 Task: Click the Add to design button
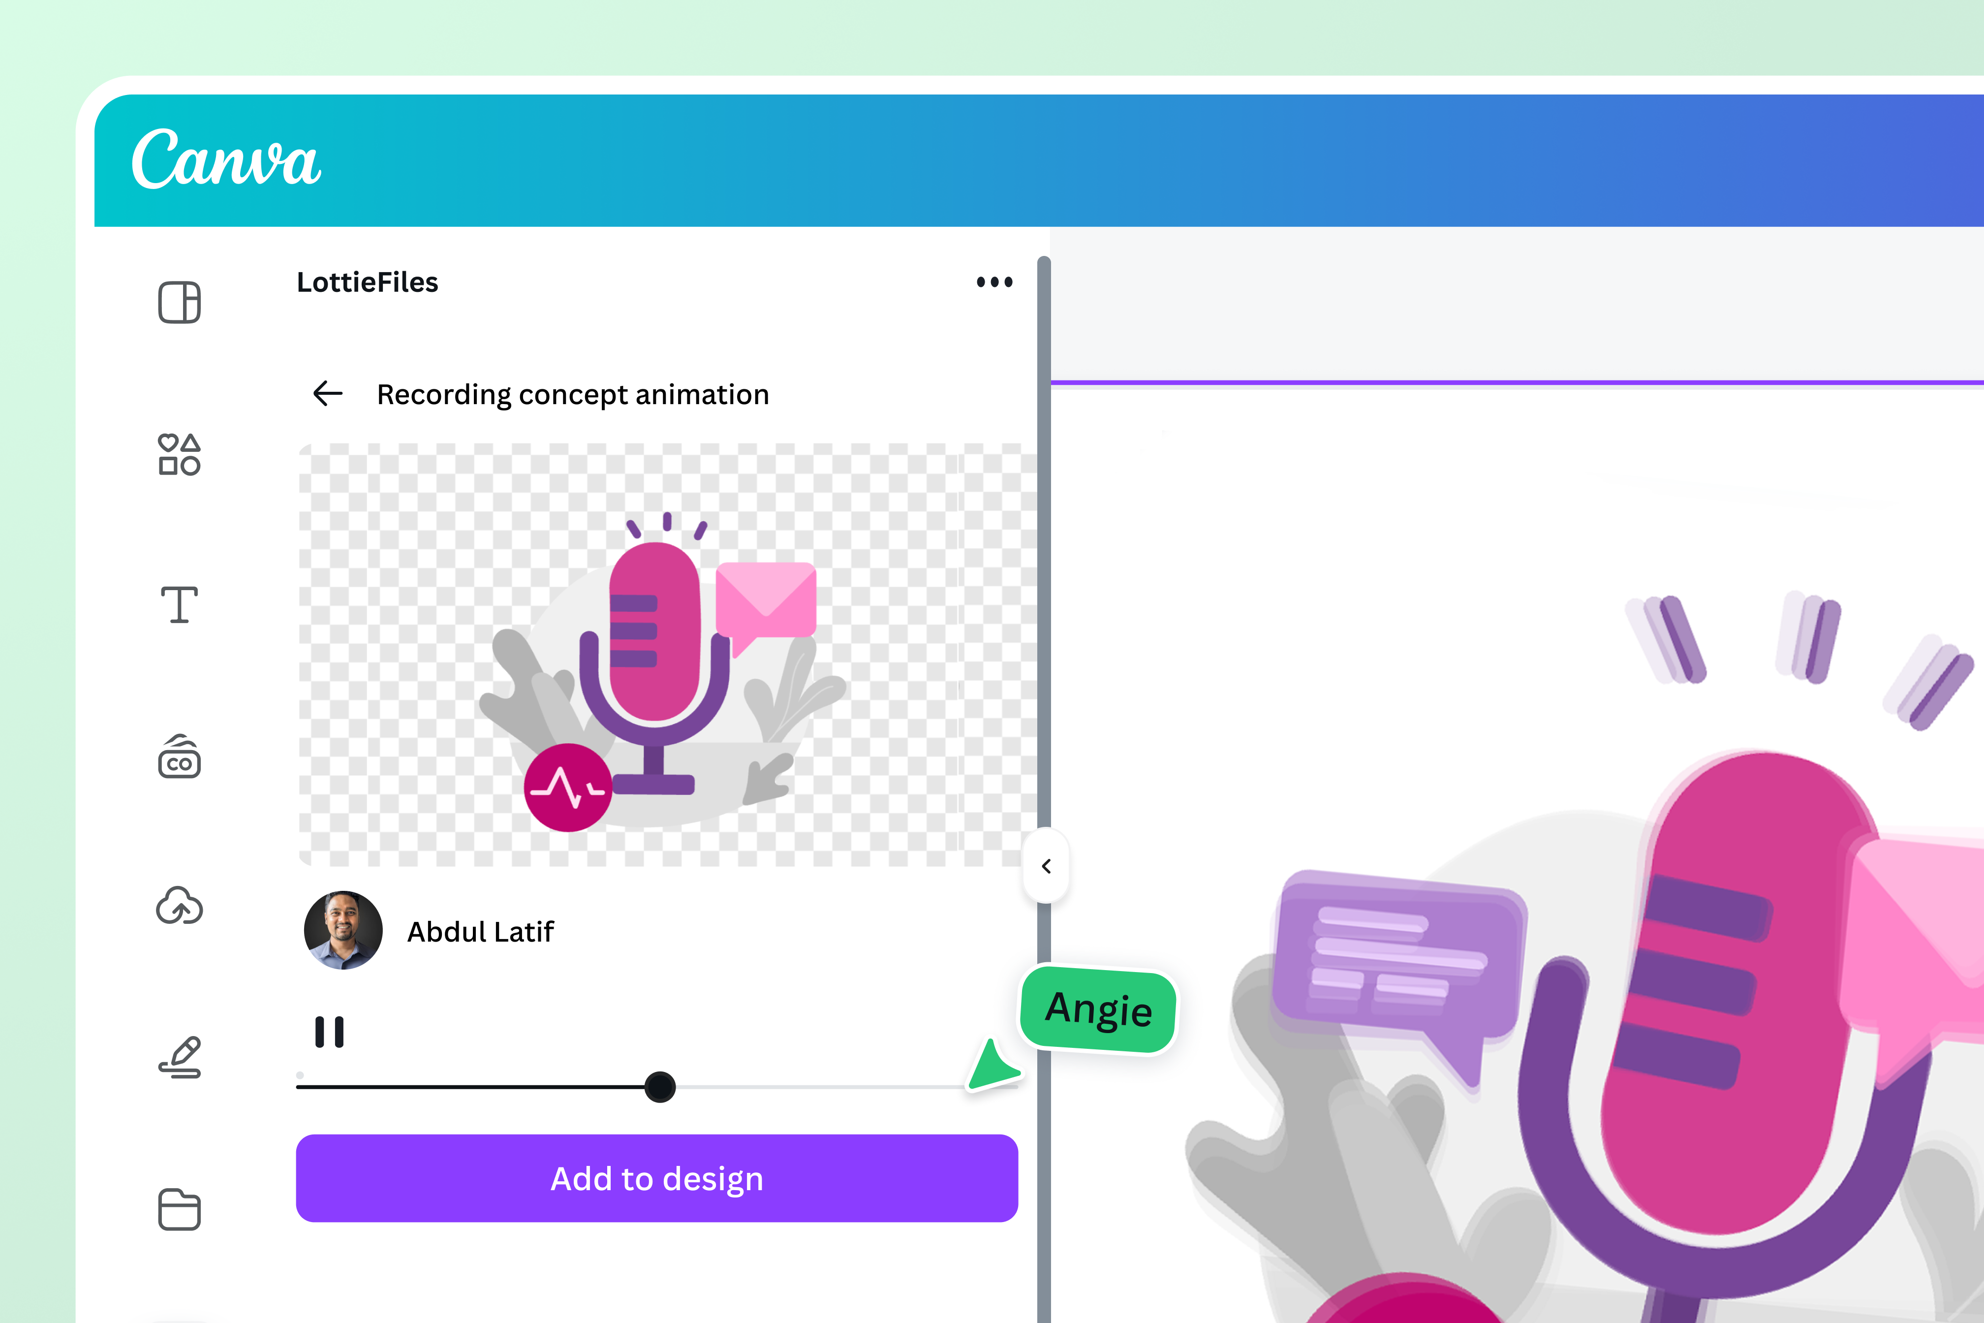pyautogui.click(x=657, y=1179)
